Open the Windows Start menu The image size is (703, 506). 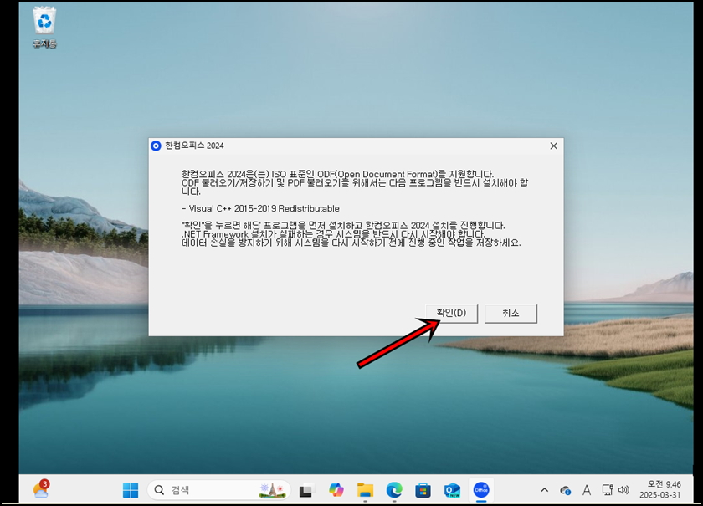pos(131,490)
